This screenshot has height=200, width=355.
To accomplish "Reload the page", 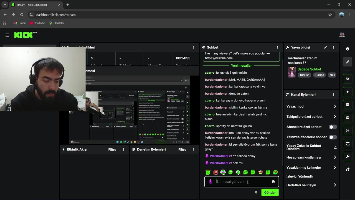I will point(22,15).
